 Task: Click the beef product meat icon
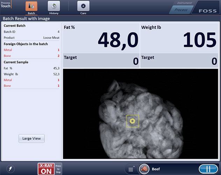[144, 169]
